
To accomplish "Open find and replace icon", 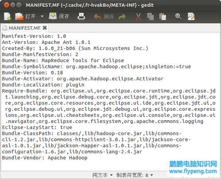I will (x=191, y=17).
